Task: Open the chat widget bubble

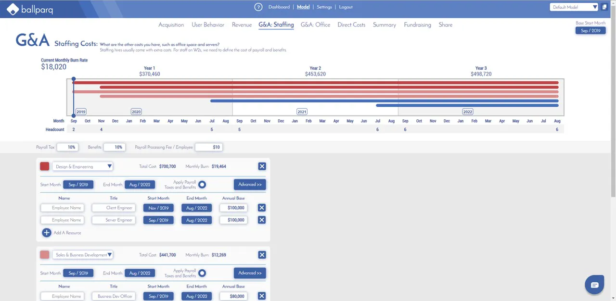Action: tap(594, 285)
